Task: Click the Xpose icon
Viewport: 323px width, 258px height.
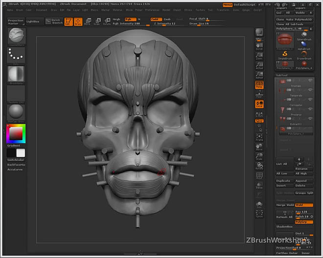Action: coord(259,214)
